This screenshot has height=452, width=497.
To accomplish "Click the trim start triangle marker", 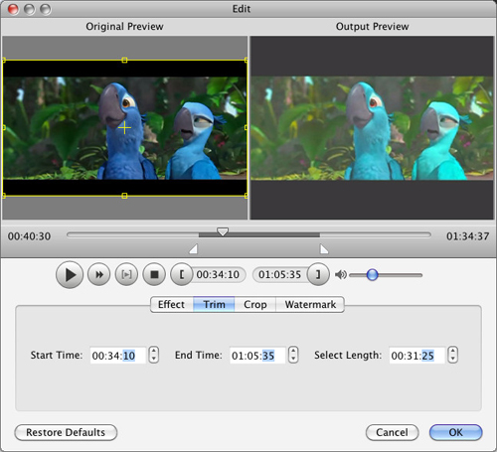I will tap(194, 249).
